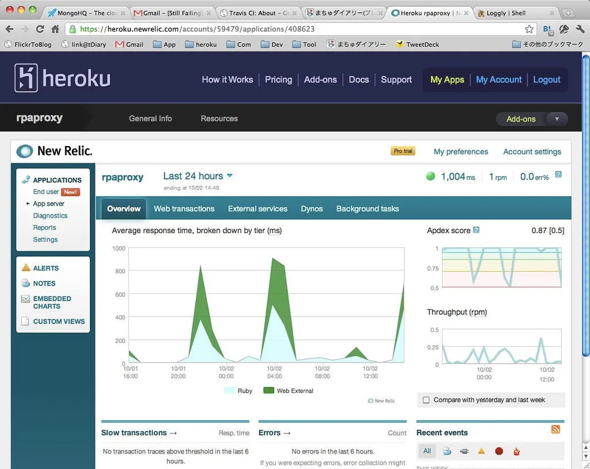Filter recent events by notes icon
The height and width of the screenshot is (469, 590).
click(447, 451)
